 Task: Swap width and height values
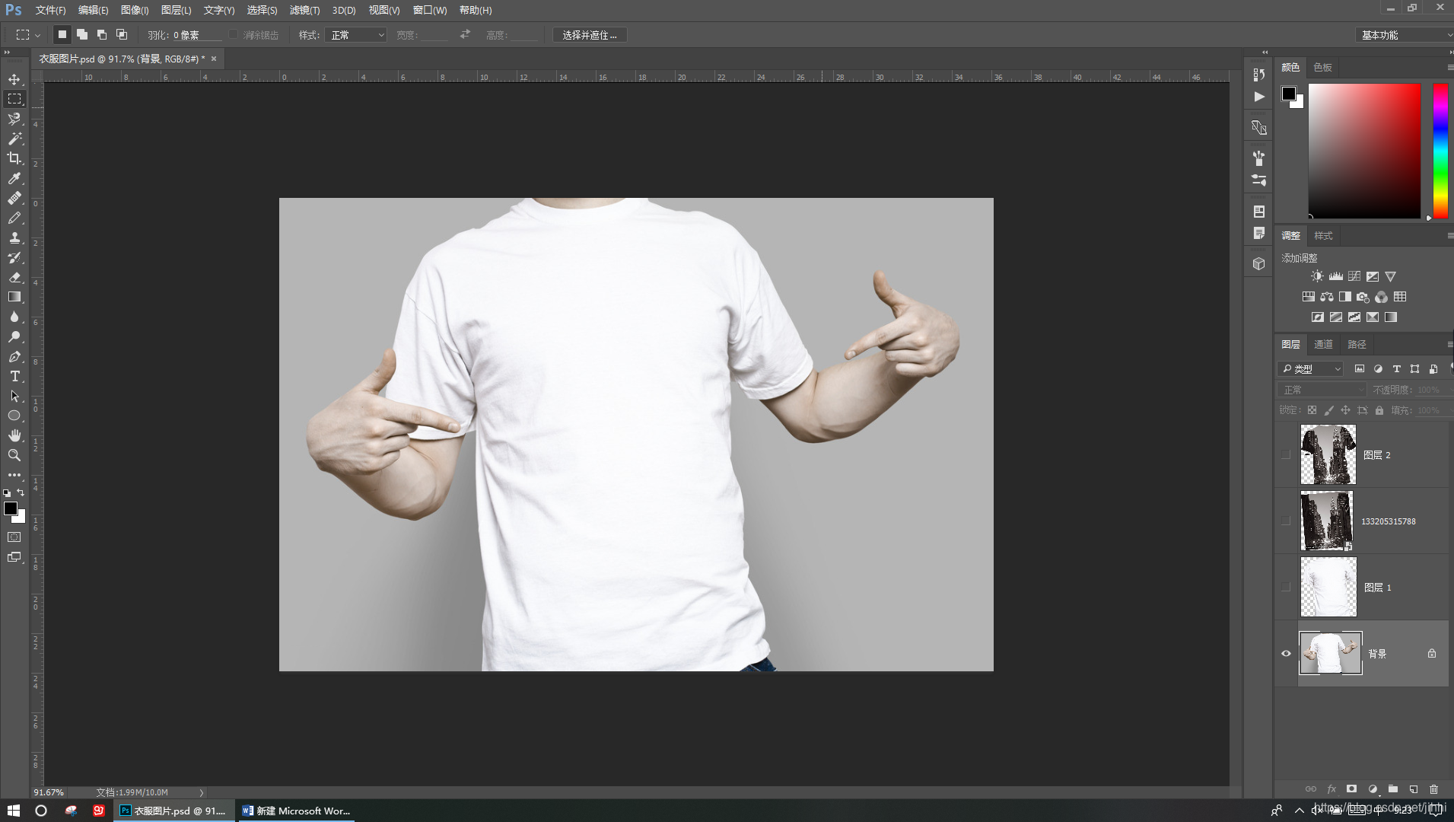point(465,35)
